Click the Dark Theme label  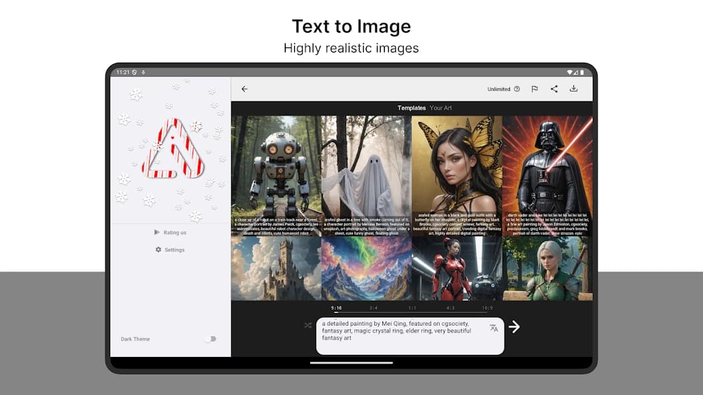pyautogui.click(x=136, y=339)
